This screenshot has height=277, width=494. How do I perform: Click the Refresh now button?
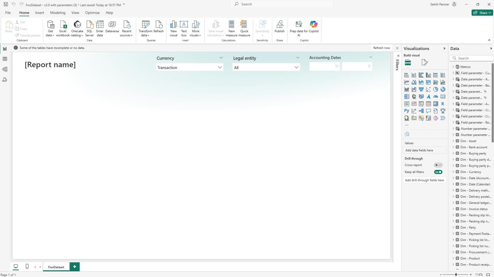(381, 48)
